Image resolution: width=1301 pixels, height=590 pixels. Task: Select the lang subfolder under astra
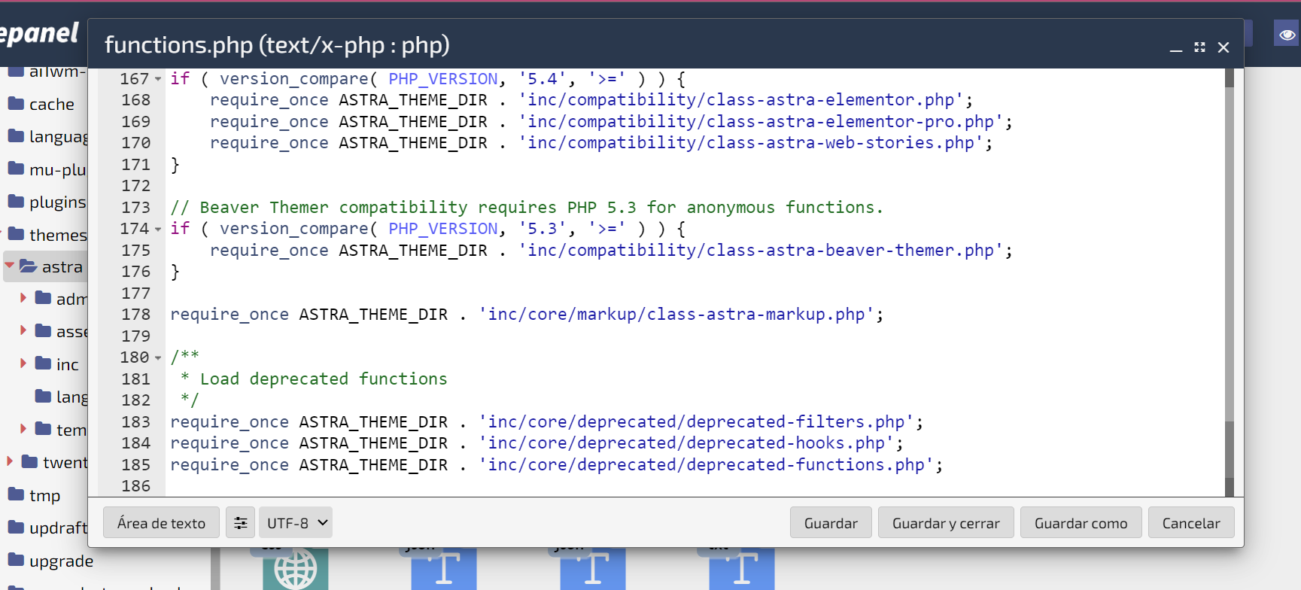coord(71,397)
